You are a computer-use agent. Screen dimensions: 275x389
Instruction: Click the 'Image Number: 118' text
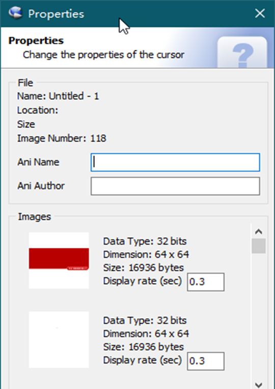(x=62, y=138)
